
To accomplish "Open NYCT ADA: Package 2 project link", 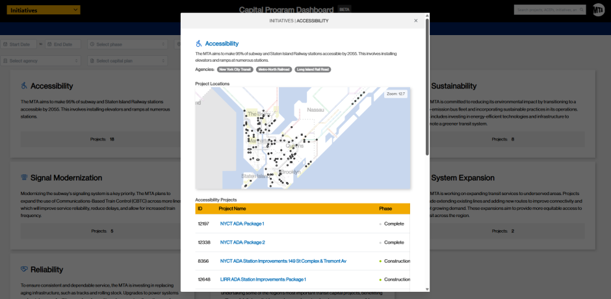I will tap(242, 242).
